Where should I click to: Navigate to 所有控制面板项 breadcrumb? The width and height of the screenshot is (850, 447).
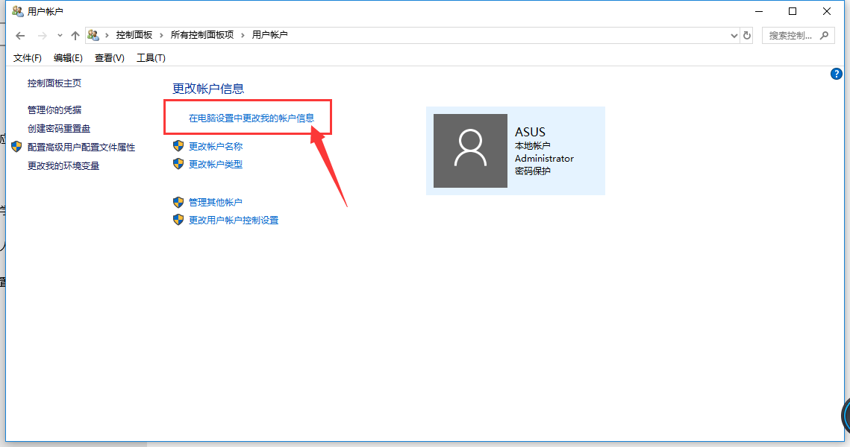(x=202, y=35)
